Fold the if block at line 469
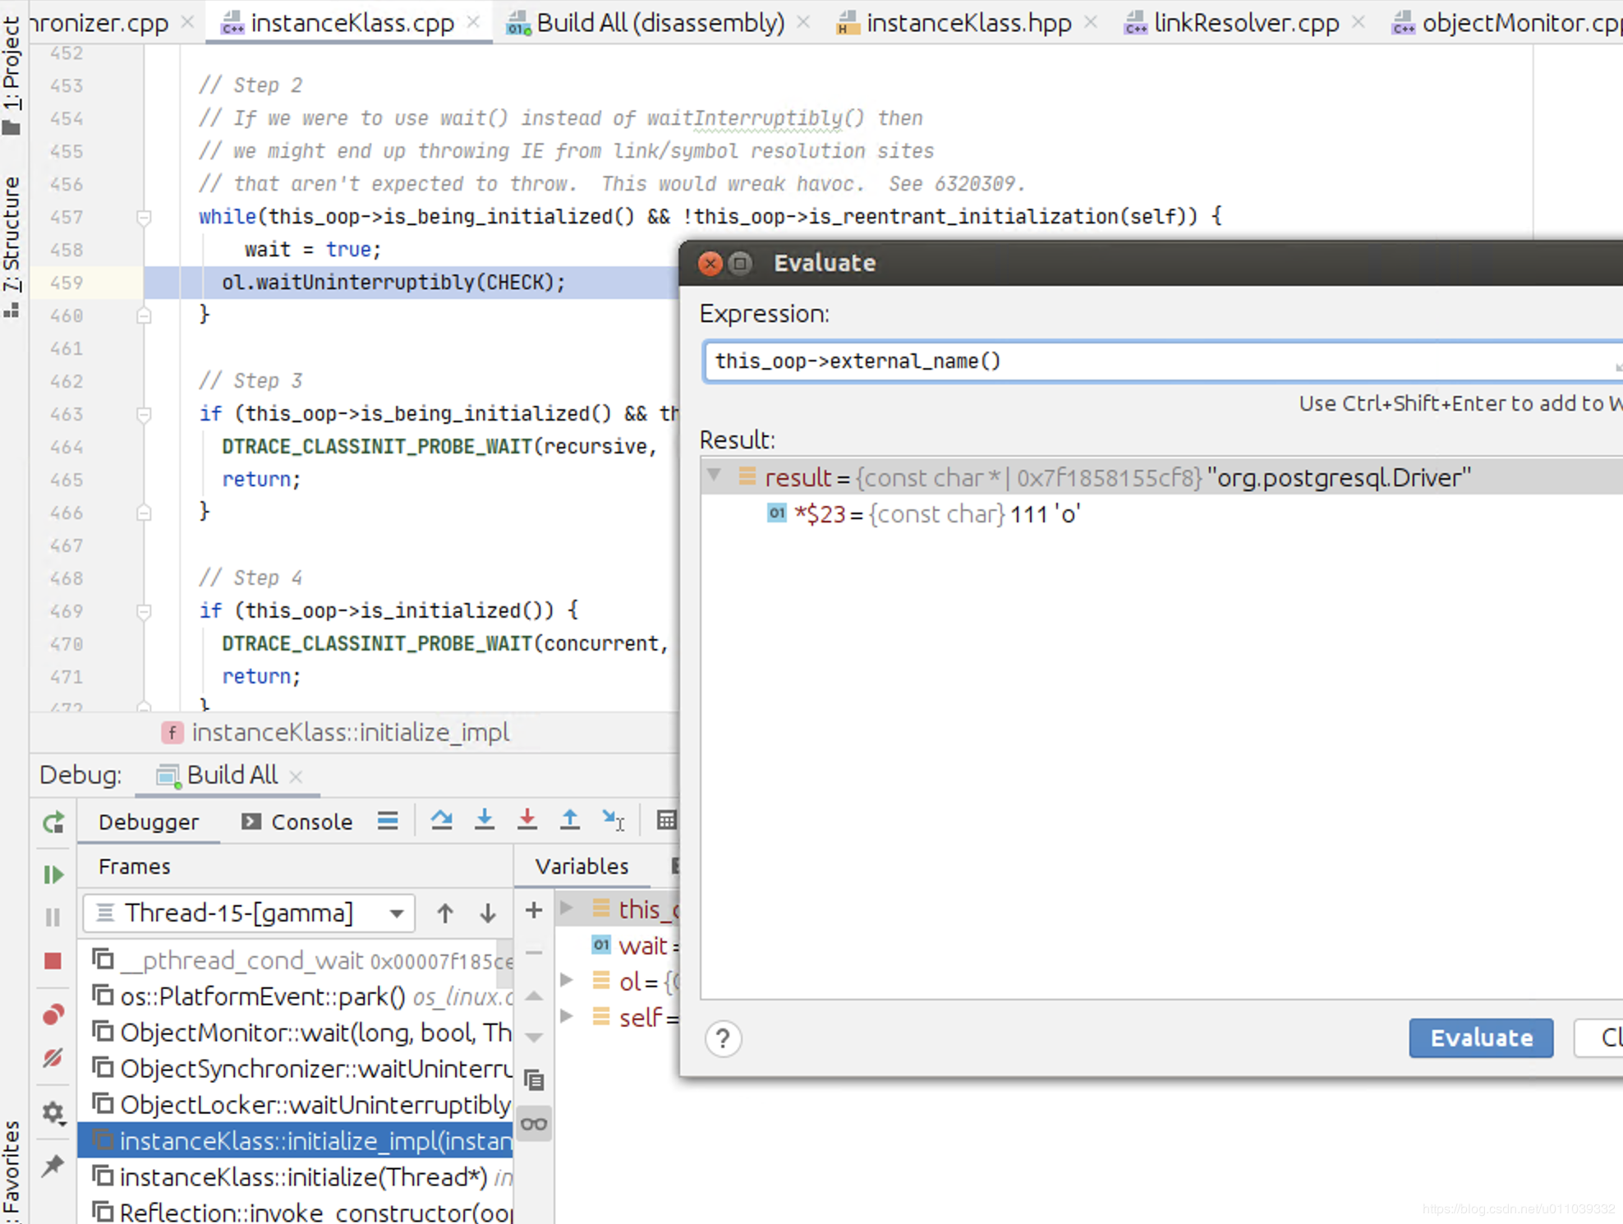 pyautogui.click(x=144, y=612)
